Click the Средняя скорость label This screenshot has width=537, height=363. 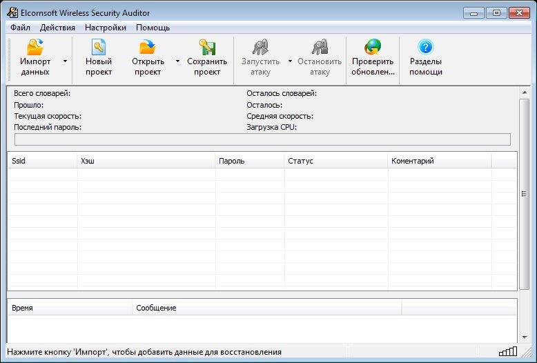click(x=280, y=116)
